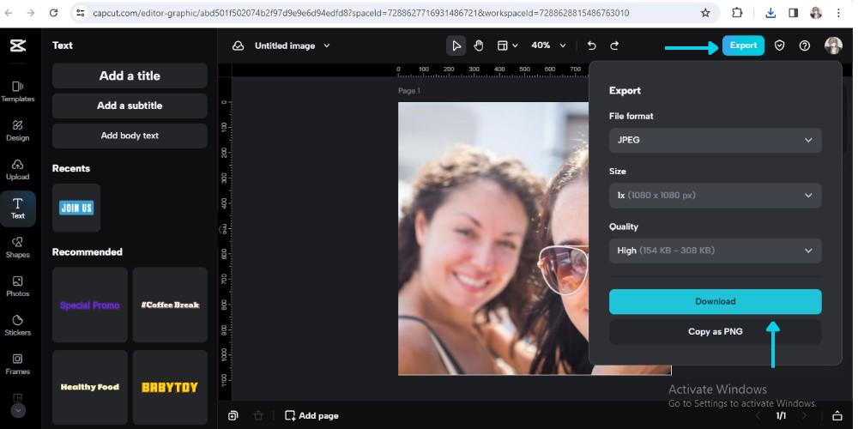Image resolution: width=858 pixels, height=429 pixels.
Task: Open the Chrome profile avatar
Action: point(816,13)
